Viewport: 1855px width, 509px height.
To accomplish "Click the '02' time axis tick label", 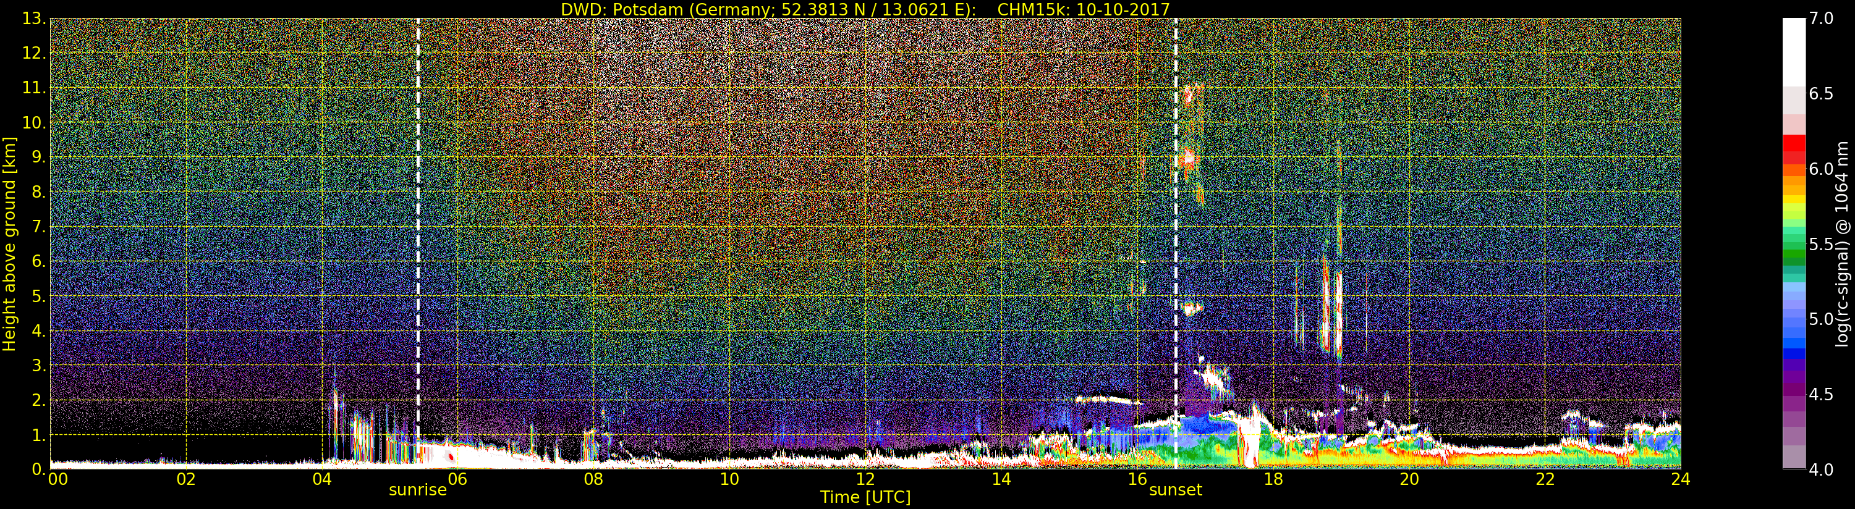I will tap(186, 479).
